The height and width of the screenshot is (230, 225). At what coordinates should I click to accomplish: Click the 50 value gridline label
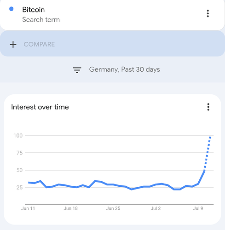pyautogui.click(x=19, y=170)
